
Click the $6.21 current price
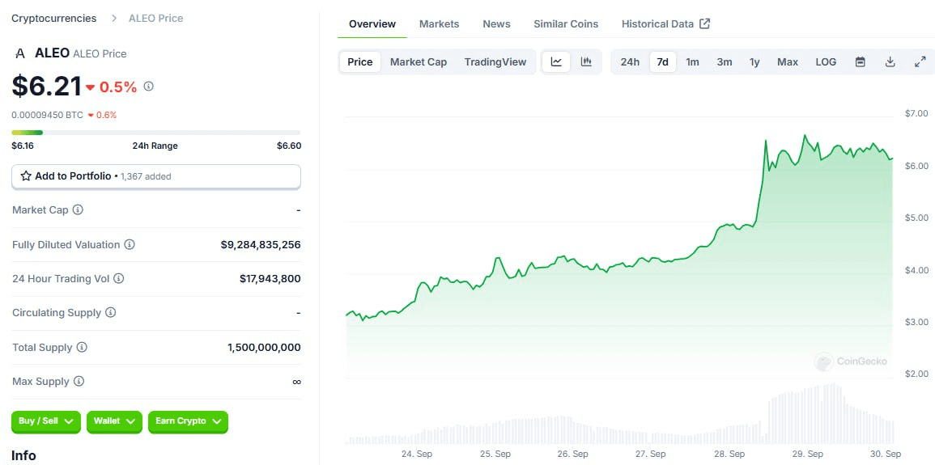point(46,87)
